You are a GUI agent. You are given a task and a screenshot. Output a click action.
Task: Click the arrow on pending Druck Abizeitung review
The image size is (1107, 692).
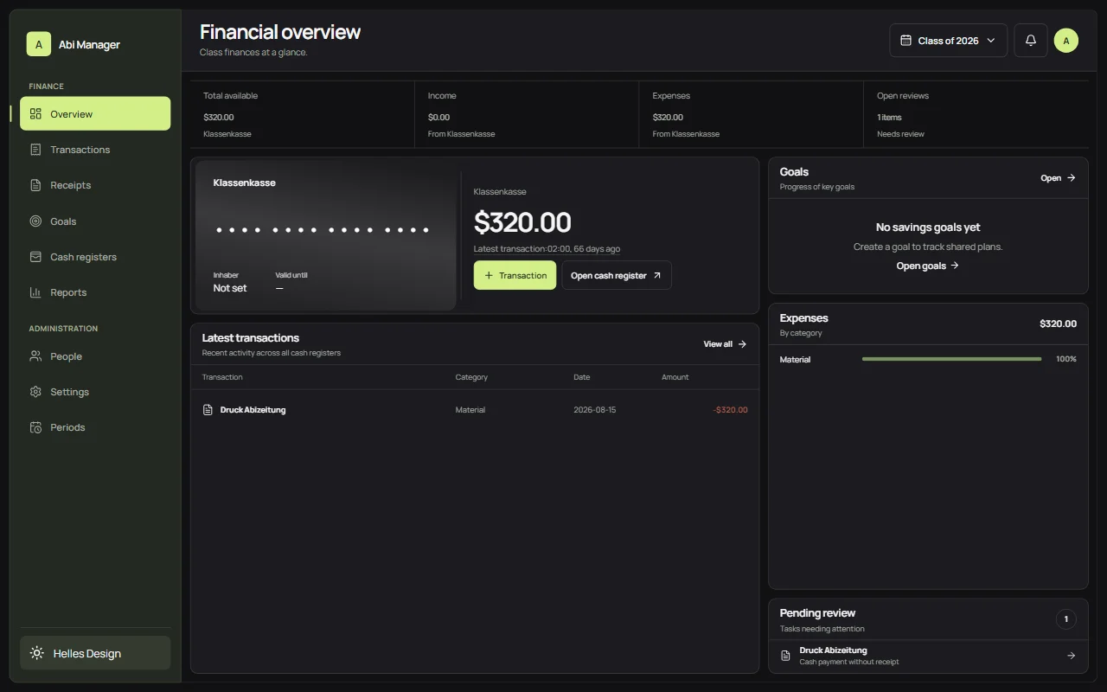coord(1071,656)
